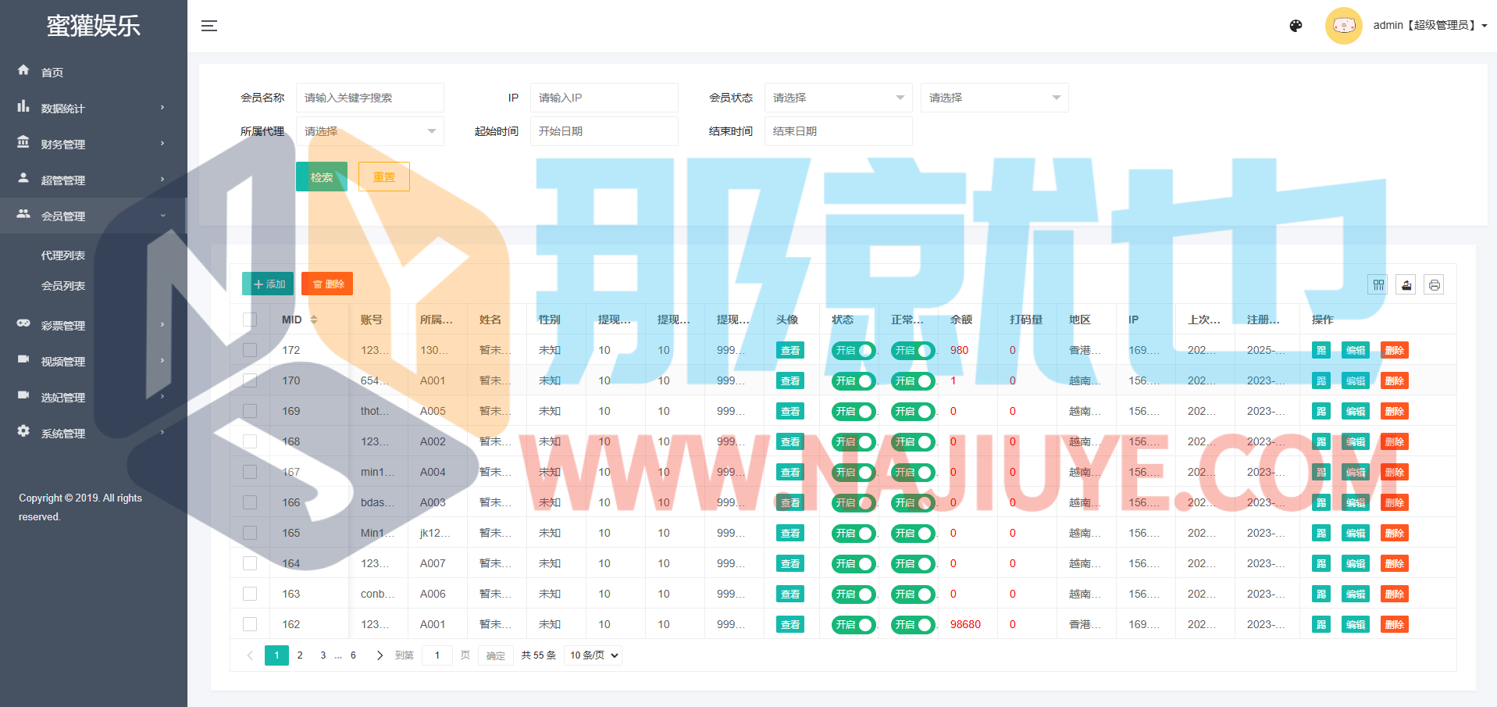Click the admin avatar image
Image resolution: width=1497 pixels, height=707 pixels.
coord(1343,26)
